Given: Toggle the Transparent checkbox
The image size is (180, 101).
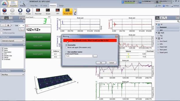Looking at the screenshot, I should pyautogui.click(x=1, y=29).
